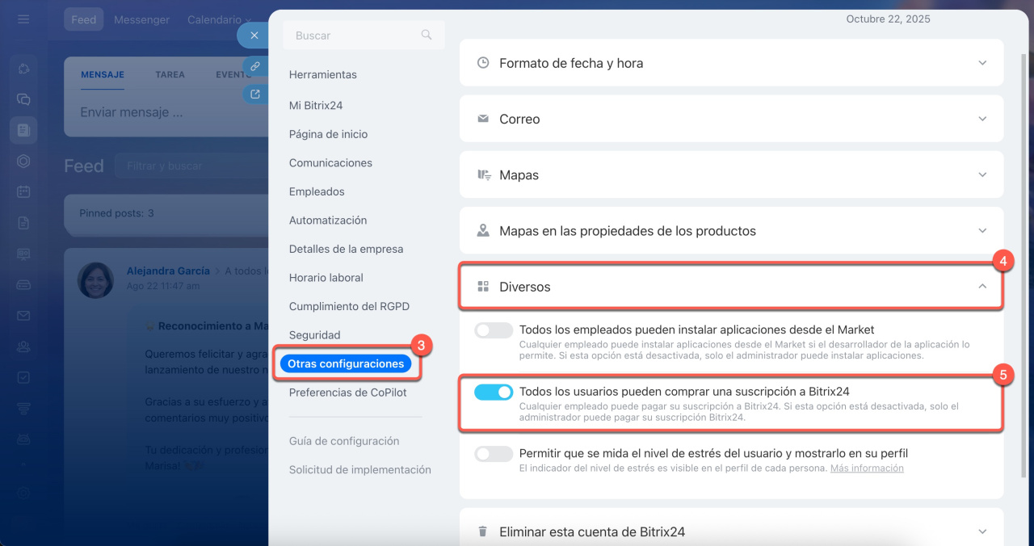Toggle stress level measurement option
Image resolution: width=1034 pixels, height=546 pixels.
point(494,454)
